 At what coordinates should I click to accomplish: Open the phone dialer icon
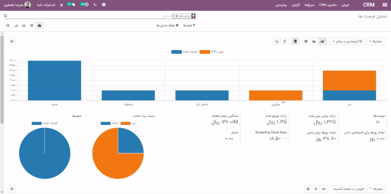pyautogui.click(x=95, y=5)
